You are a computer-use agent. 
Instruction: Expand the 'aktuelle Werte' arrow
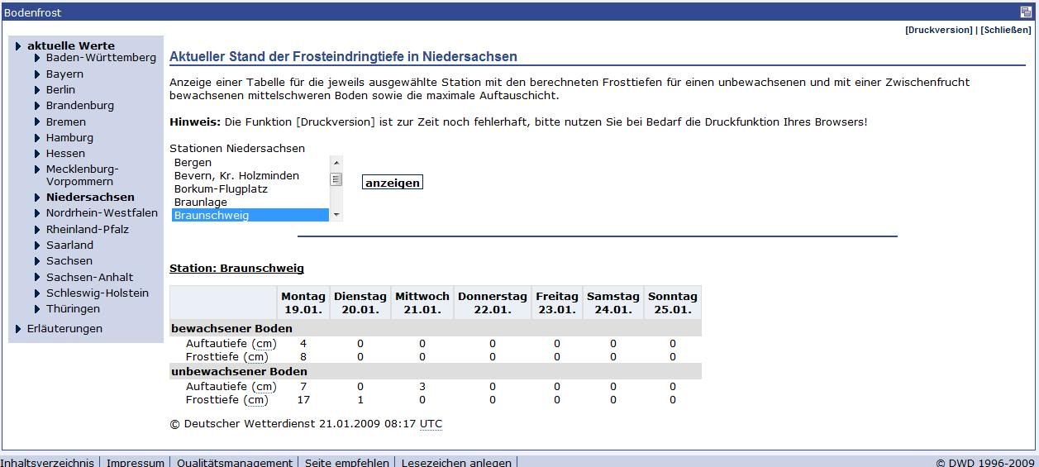tap(18, 46)
